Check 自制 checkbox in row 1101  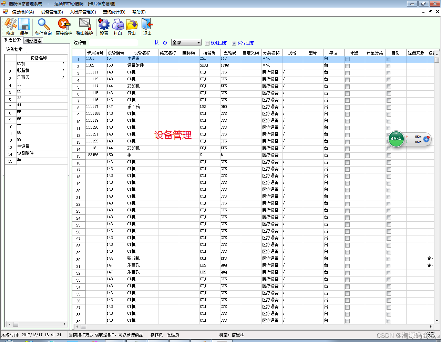(389, 59)
